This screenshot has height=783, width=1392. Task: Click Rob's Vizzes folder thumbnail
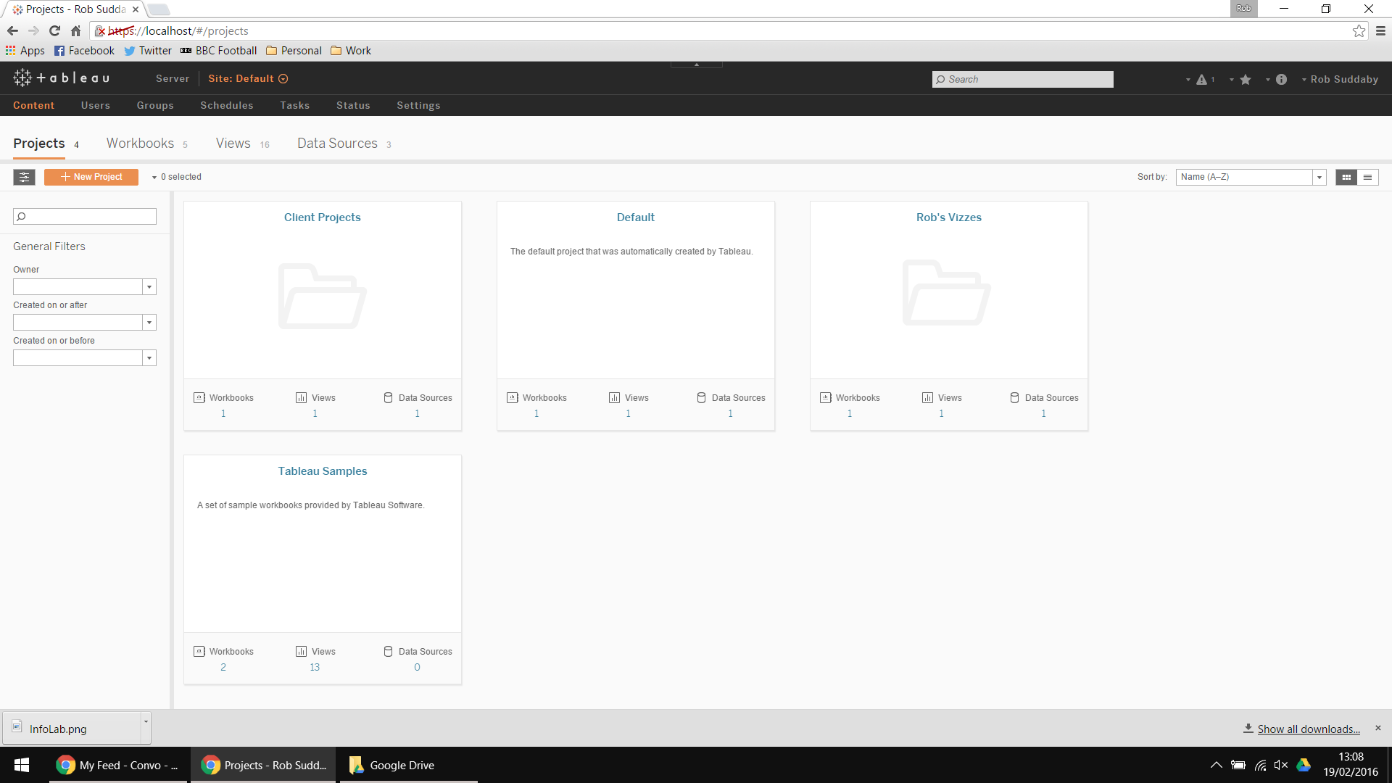946,292
